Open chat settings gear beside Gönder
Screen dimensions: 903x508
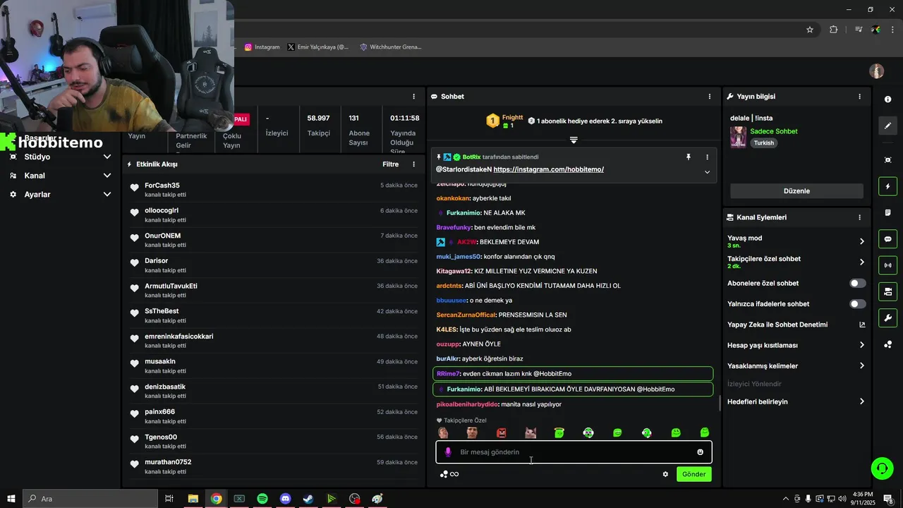point(665,474)
